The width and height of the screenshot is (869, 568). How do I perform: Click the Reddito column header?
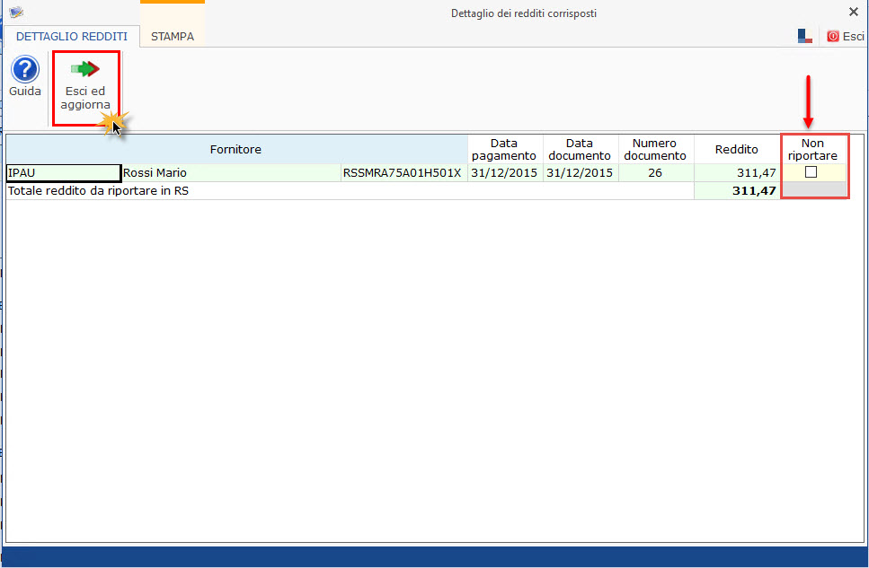(x=736, y=149)
